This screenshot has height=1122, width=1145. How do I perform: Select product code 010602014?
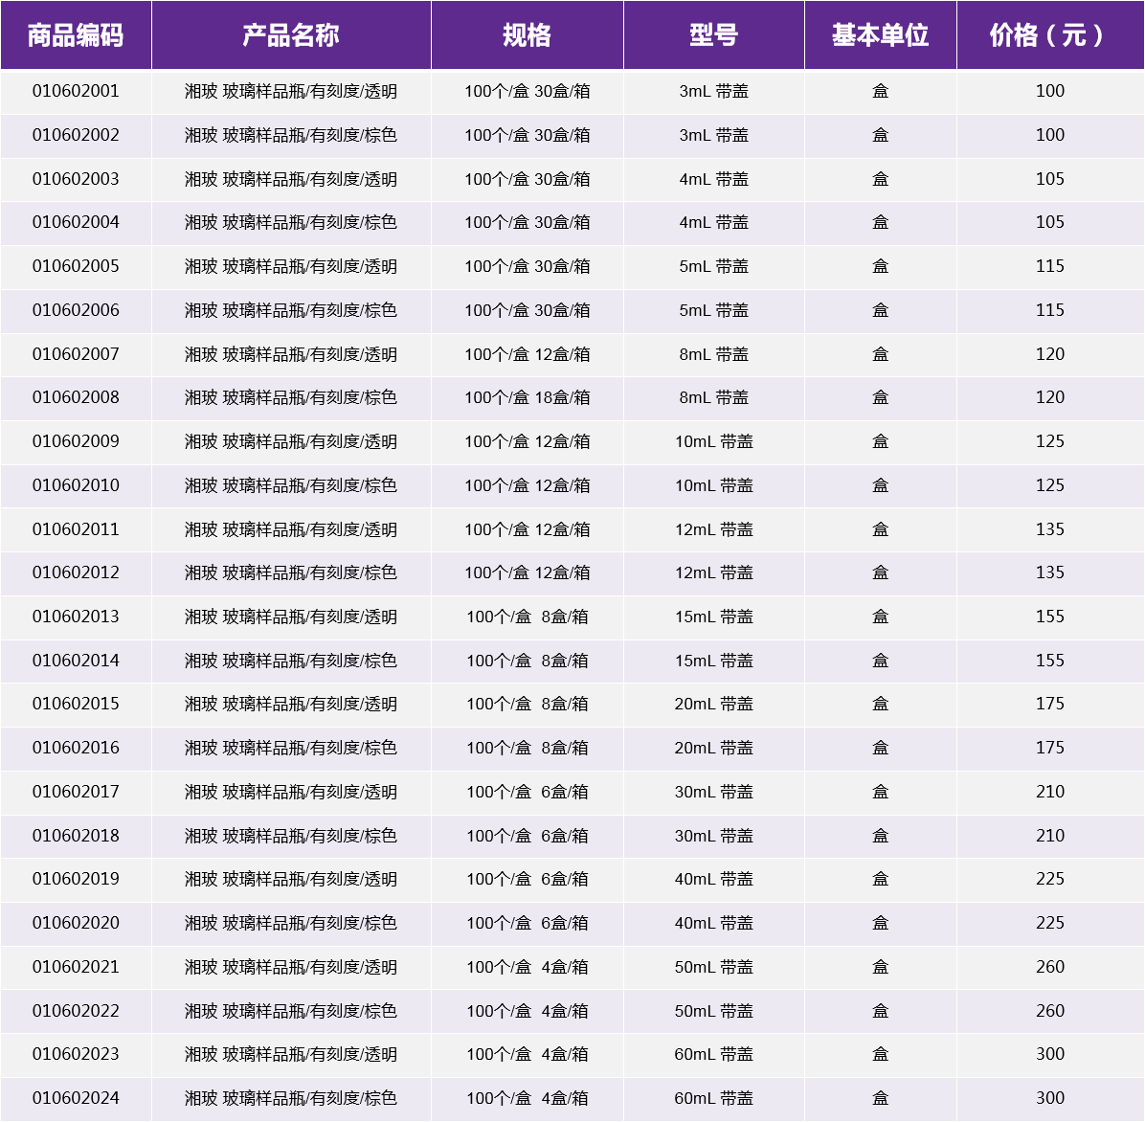tap(76, 660)
